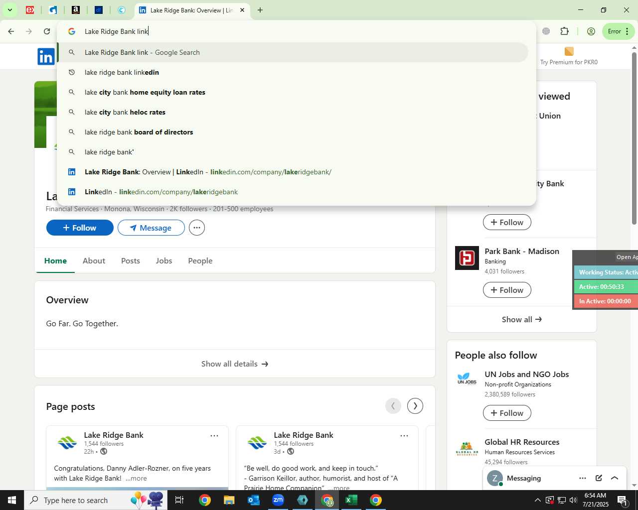Open Messaging options ellipsis
The width and height of the screenshot is (638, 510).
point(583,478)
